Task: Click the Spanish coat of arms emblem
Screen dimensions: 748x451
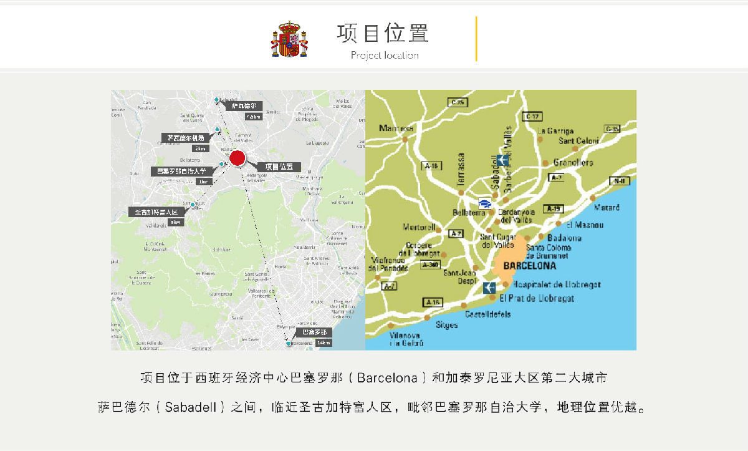Action: 289,39
